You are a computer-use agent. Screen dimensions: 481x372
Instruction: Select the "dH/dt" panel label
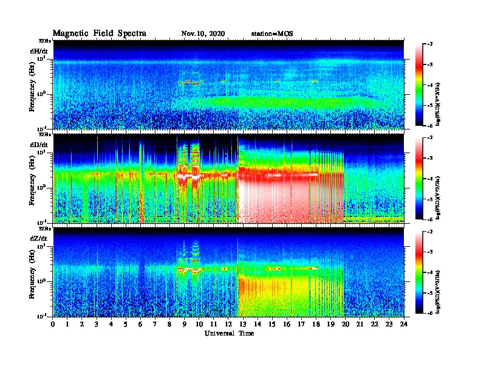39,51
